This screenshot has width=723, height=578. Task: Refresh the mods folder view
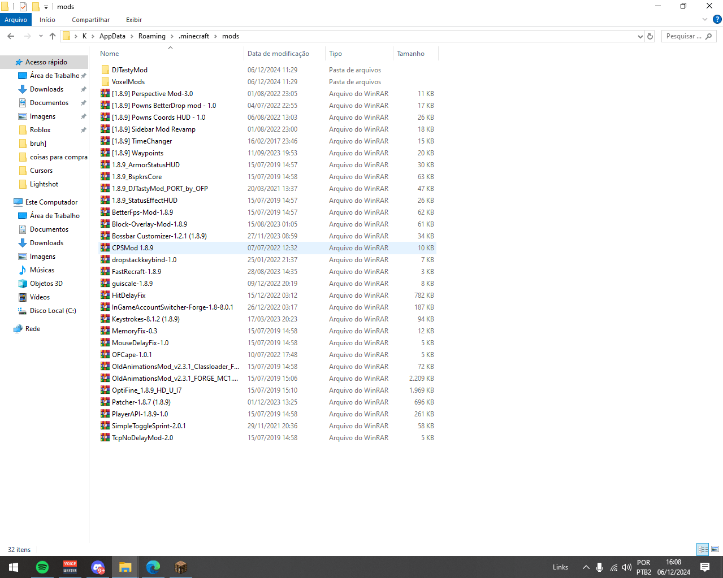[650, 36]
